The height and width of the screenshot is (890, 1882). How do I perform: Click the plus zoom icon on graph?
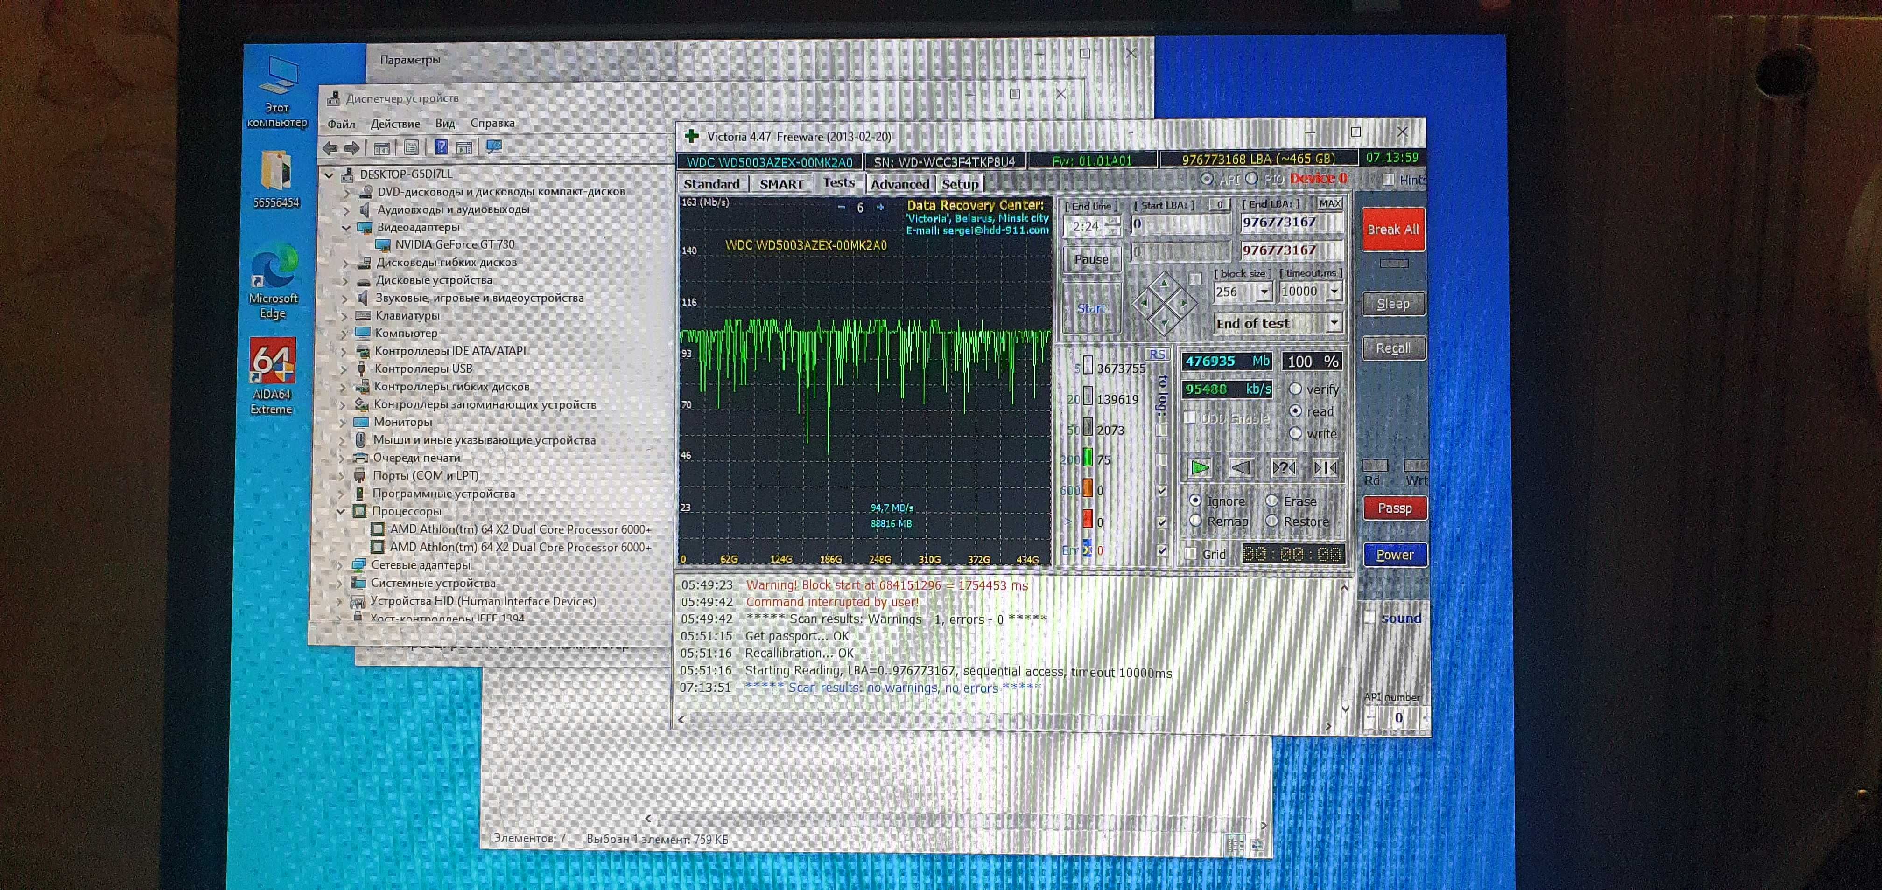coord(880,208)
